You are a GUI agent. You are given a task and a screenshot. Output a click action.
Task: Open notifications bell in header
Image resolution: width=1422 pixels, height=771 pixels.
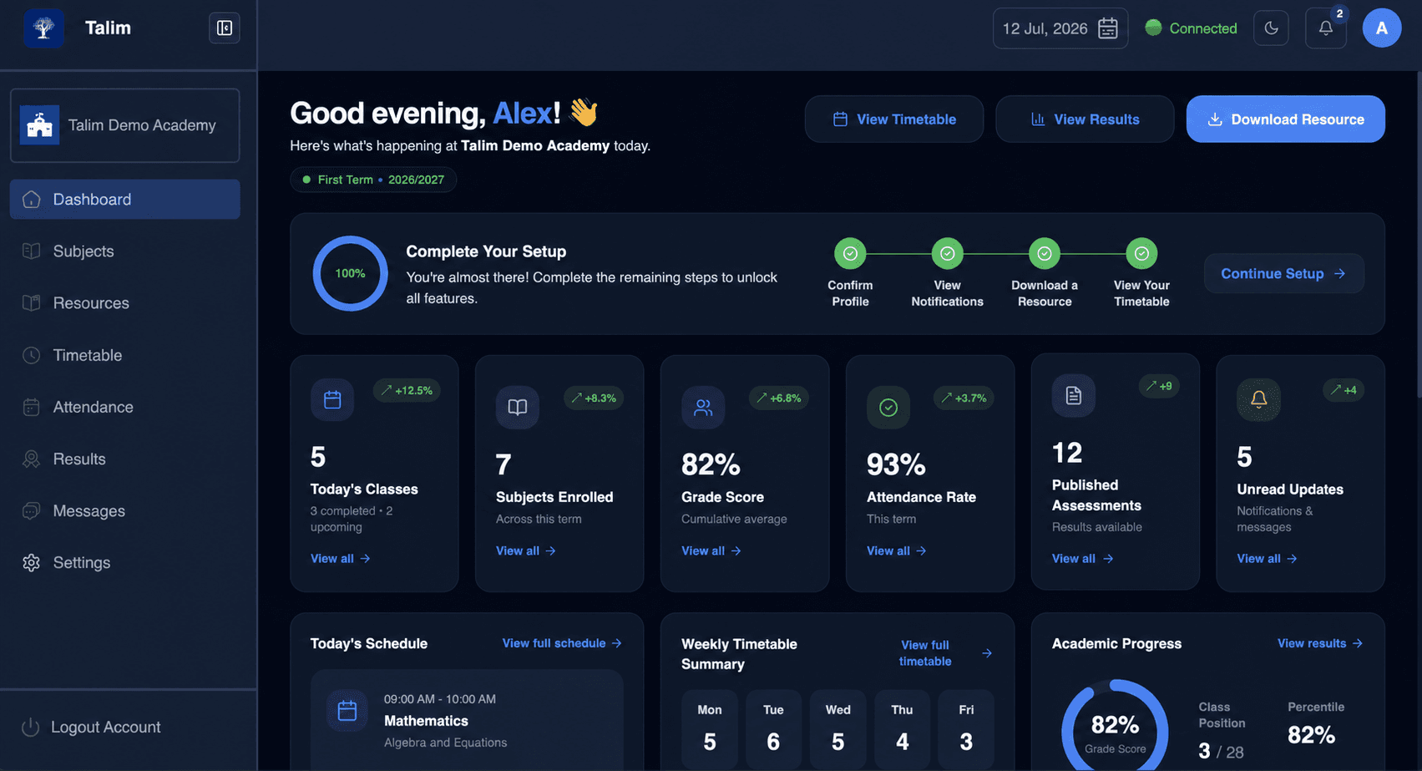click(x=1326, y=28)
